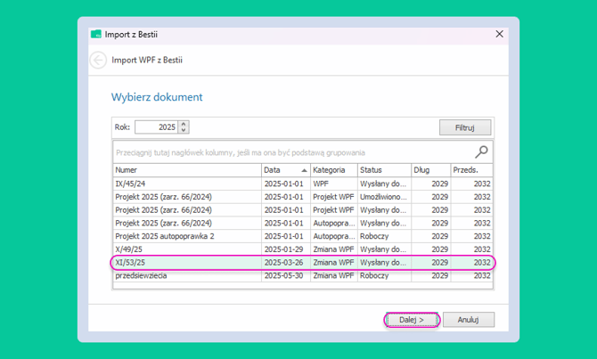
Task: Select the X/49/25 document row
Action: pyautogui.click(x=303, y=249)
